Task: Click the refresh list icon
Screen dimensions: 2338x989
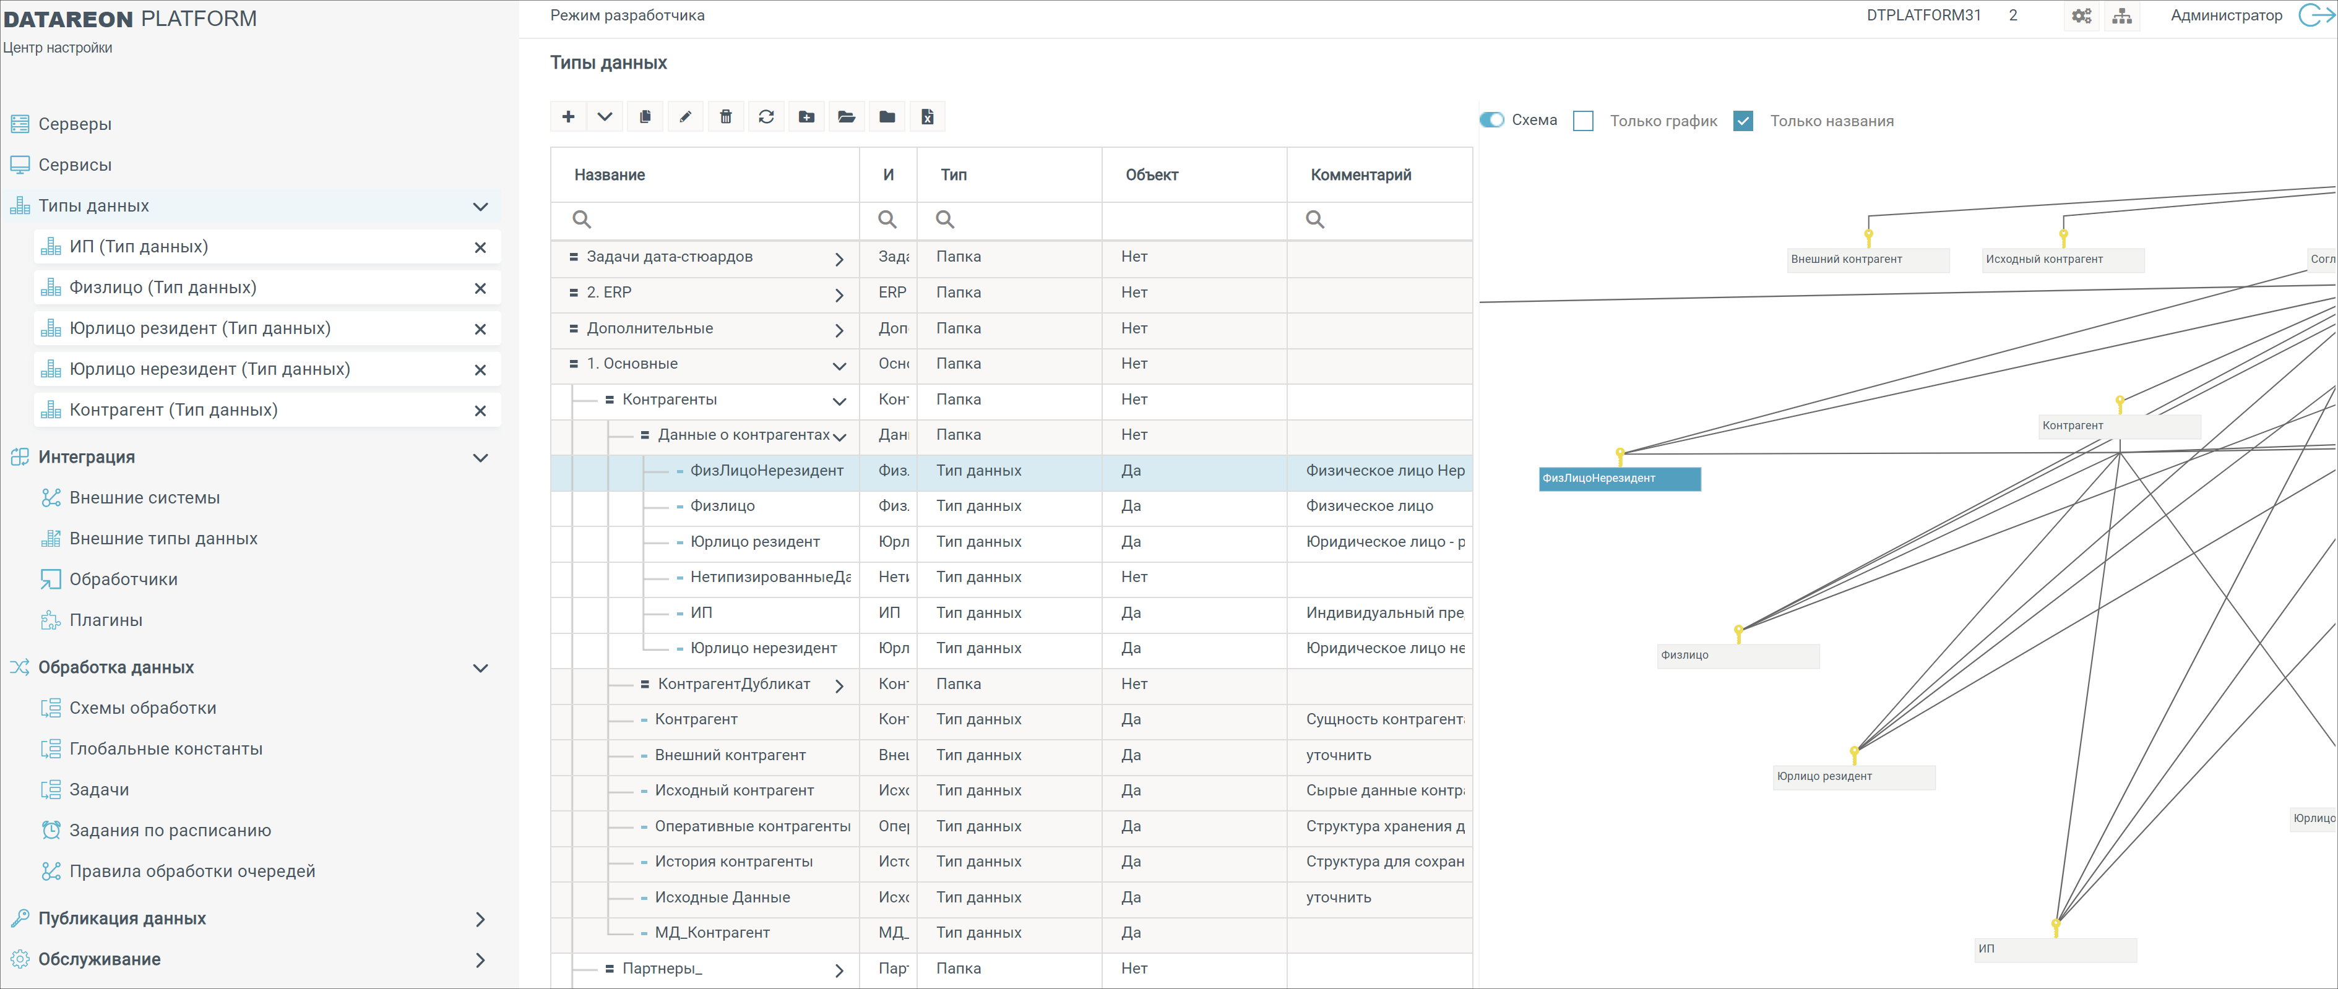Action: click(x=766, y=117)
